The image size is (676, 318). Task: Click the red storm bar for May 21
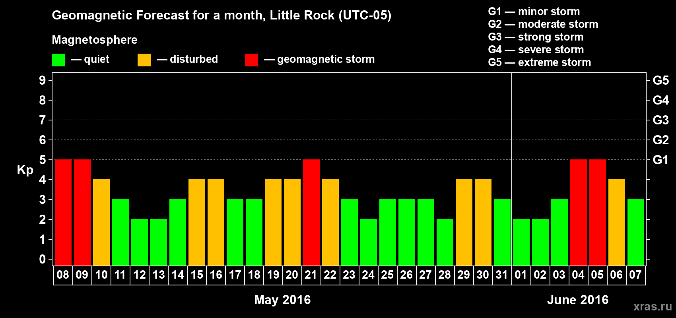(311, 213)
